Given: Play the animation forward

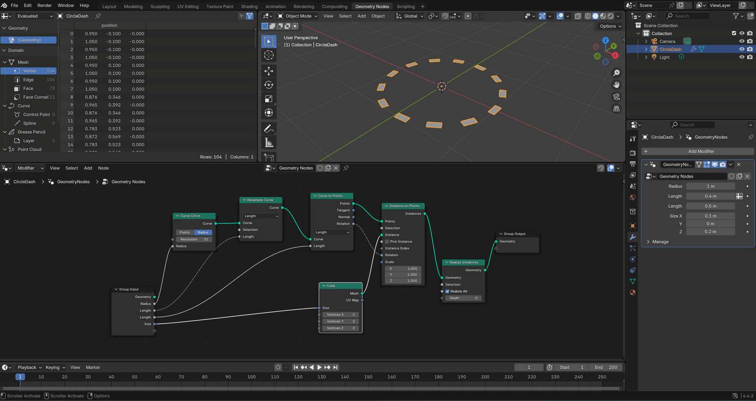Looking at the screenshot, I should pyautogui.click(x=319, y=367).
